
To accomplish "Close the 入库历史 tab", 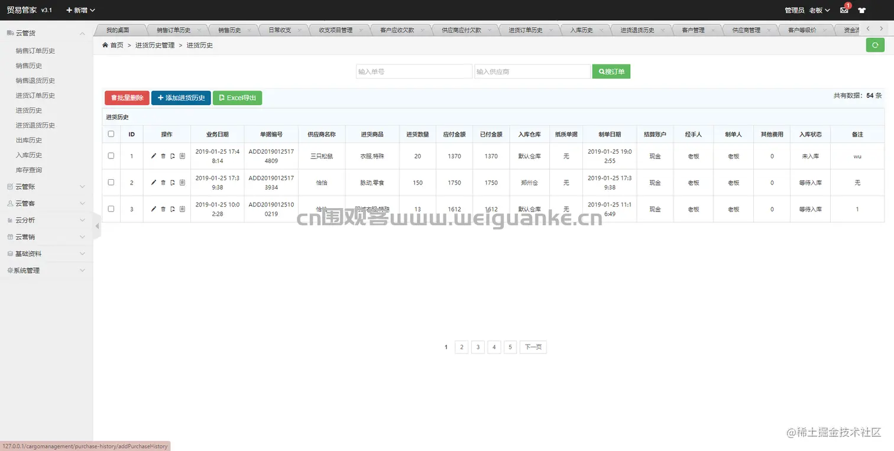I will pyautogui.click(x=601, y=30).
